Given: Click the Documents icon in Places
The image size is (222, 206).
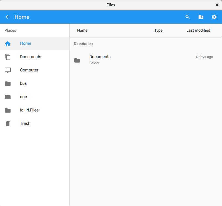Looking at the screenshot, I should click(8, 57).
